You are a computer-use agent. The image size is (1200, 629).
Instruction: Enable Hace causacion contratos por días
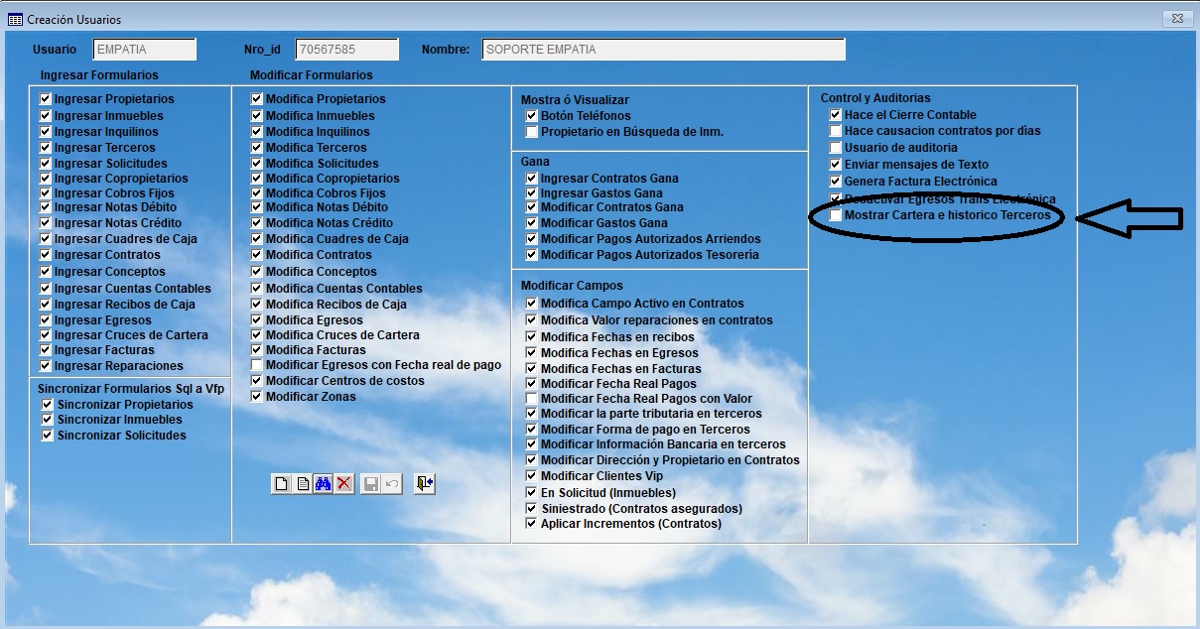[x=836, y=131]
